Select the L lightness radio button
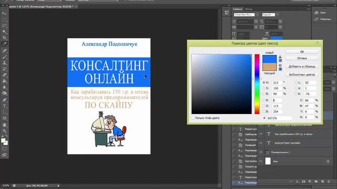 pos(296,82)
